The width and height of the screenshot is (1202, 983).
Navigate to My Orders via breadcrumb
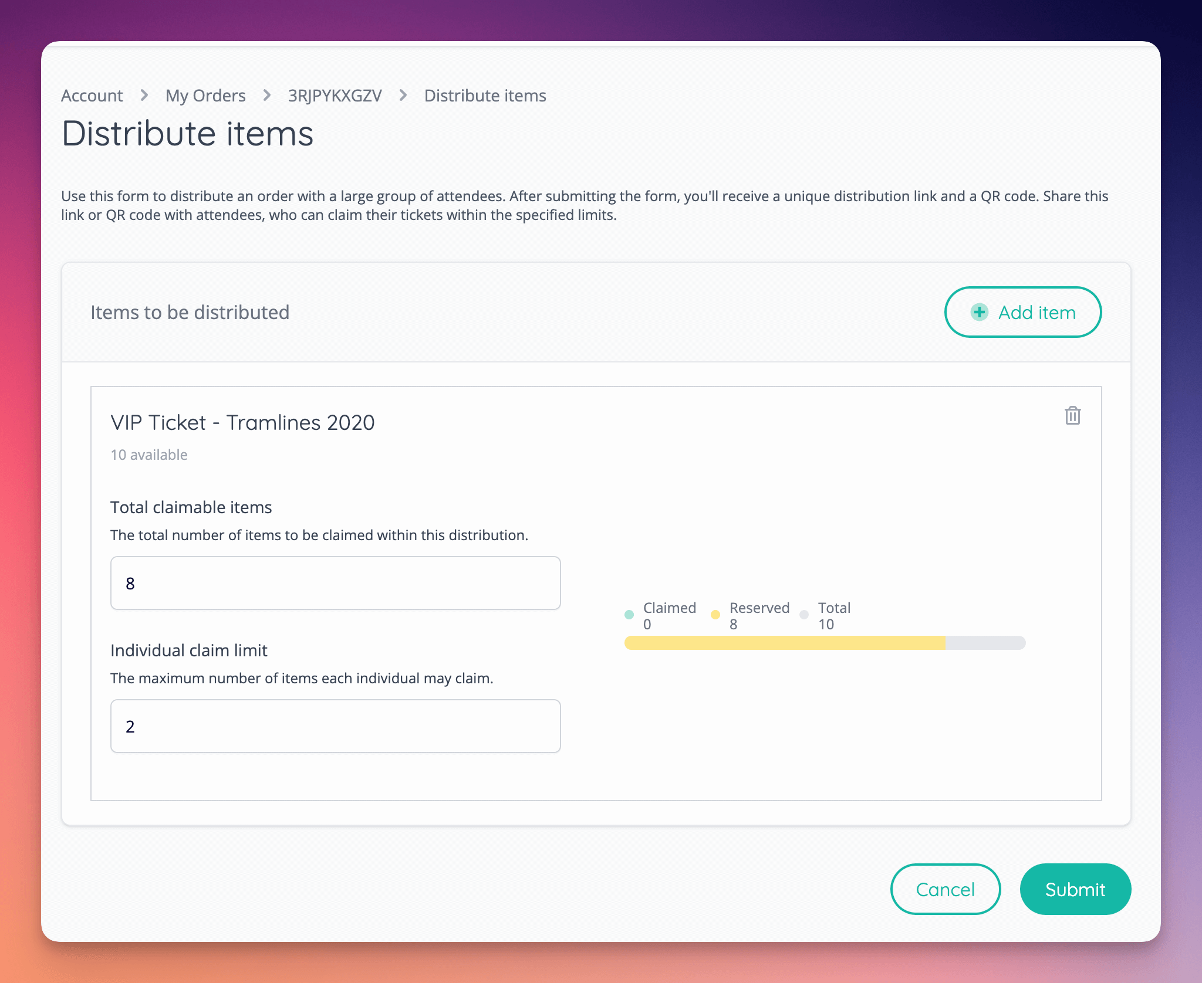205,95
